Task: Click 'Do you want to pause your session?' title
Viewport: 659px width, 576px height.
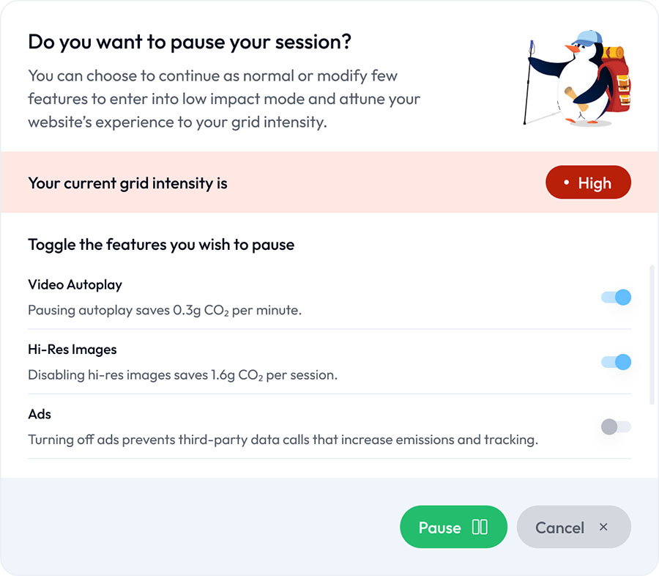Action: pos(190,42)
